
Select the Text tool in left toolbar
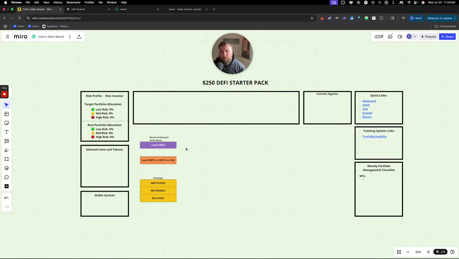pyautogui.click(x=6, y=132)
